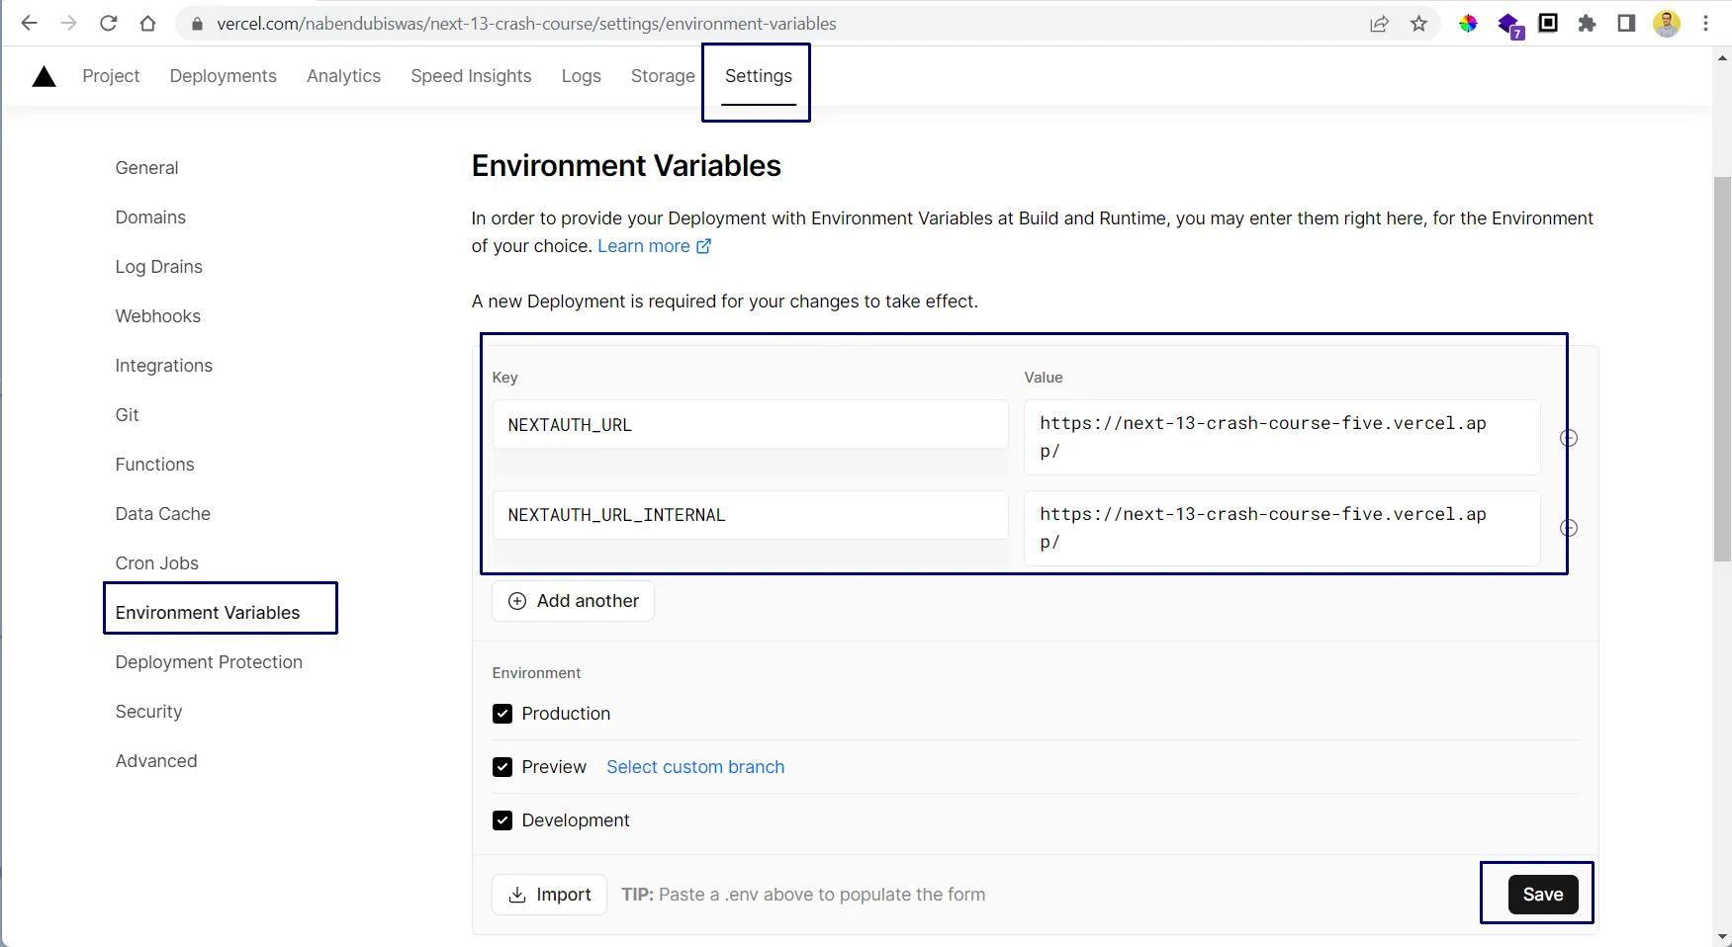Edit the NEXTAUTH_URL_INTERNAL key field

[x=750, y=515]
